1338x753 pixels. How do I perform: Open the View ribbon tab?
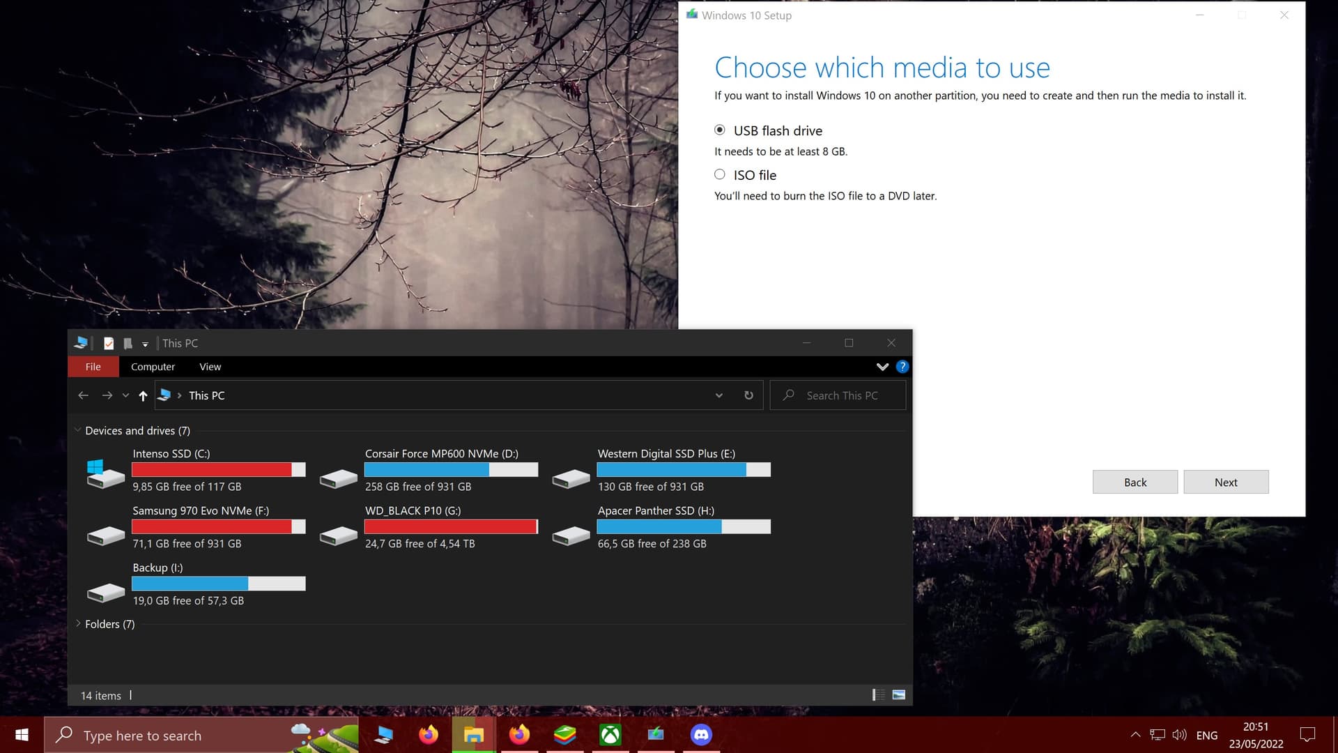coord(210,367)
